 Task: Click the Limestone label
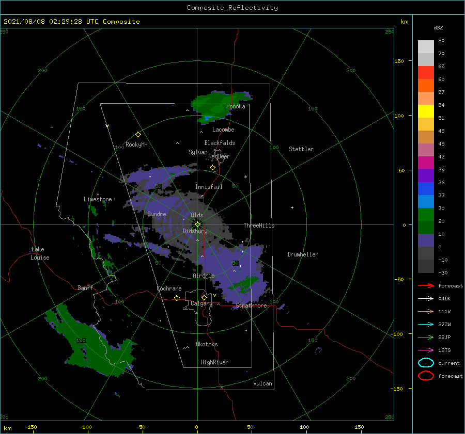[98, 199]
